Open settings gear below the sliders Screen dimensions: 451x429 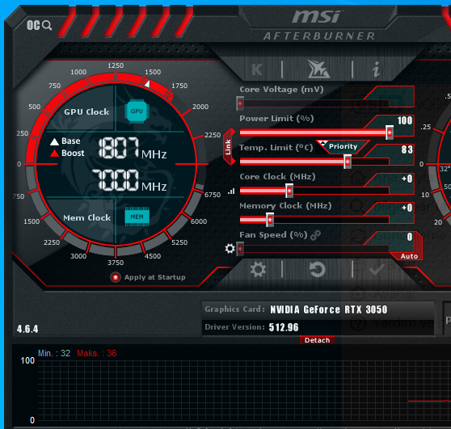258,269
